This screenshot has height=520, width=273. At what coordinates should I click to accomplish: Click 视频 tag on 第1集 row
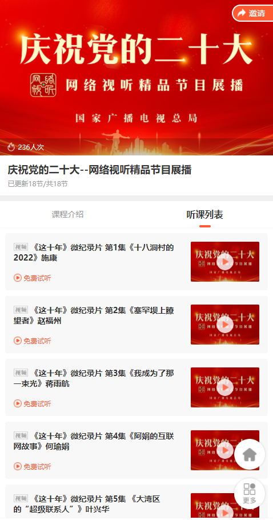coord(21,247)
